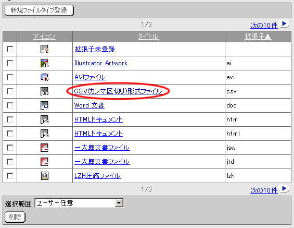Sort by the 拡張子 column header
Screen dimensions: 294x228
coord(258,37)
